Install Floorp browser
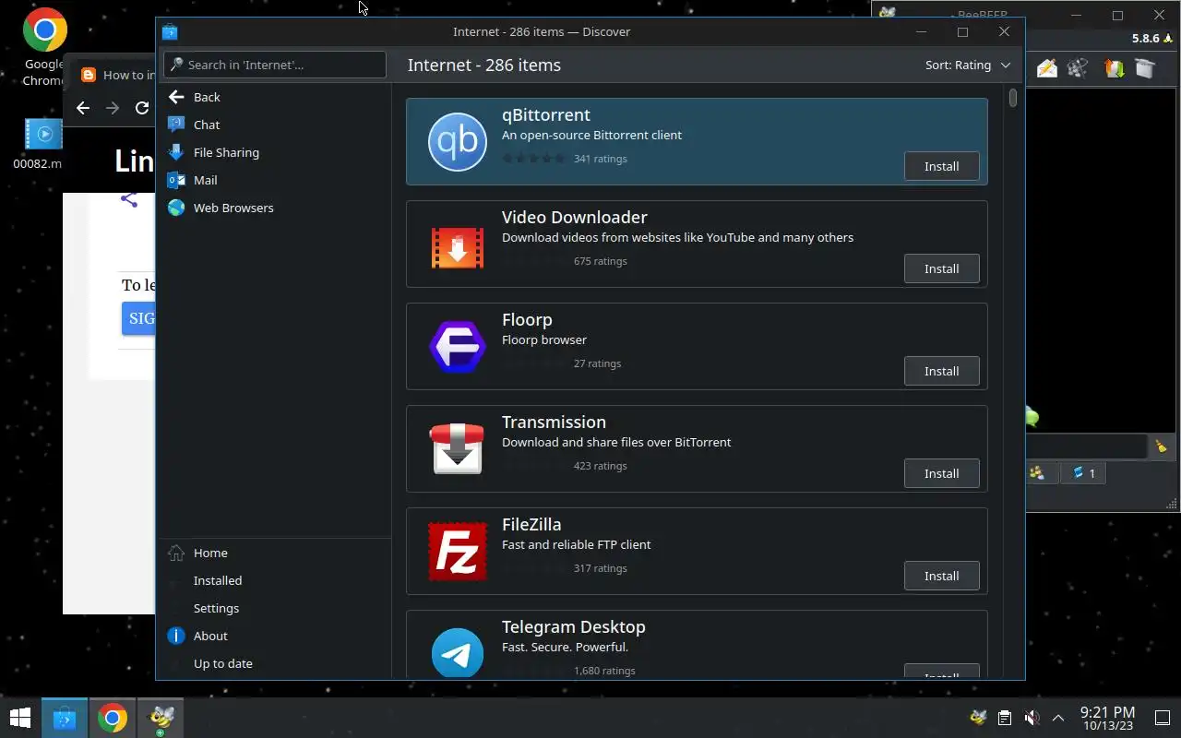The image size is (1181, 738). coord(941,371)
